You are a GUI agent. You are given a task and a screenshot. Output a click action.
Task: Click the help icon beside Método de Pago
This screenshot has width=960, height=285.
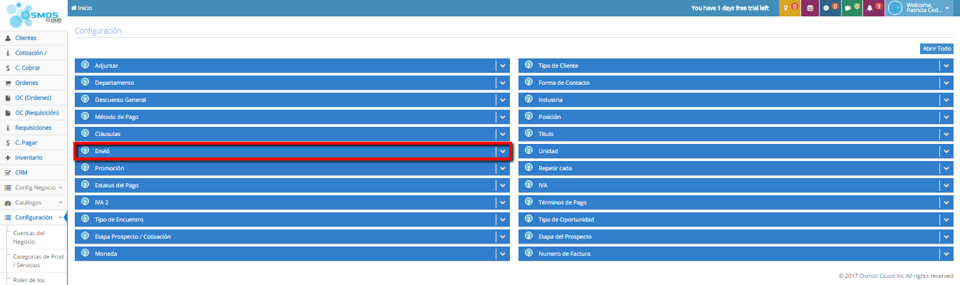[85, 116]
